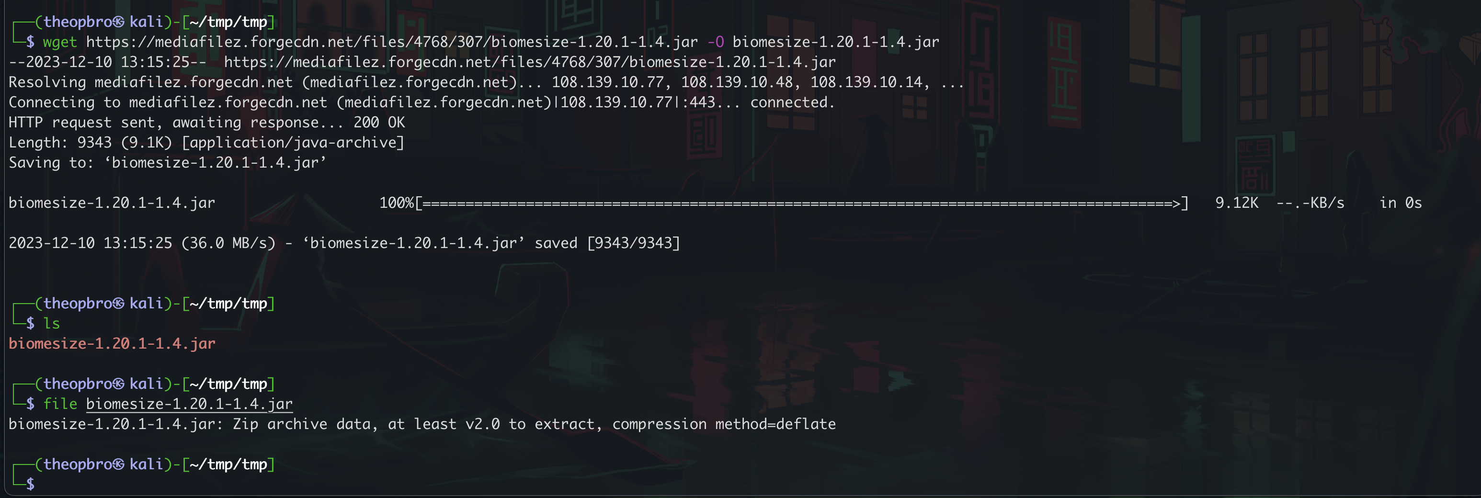
Task: Click the underlined jar filename argument
Action: [x=190, y=404]
